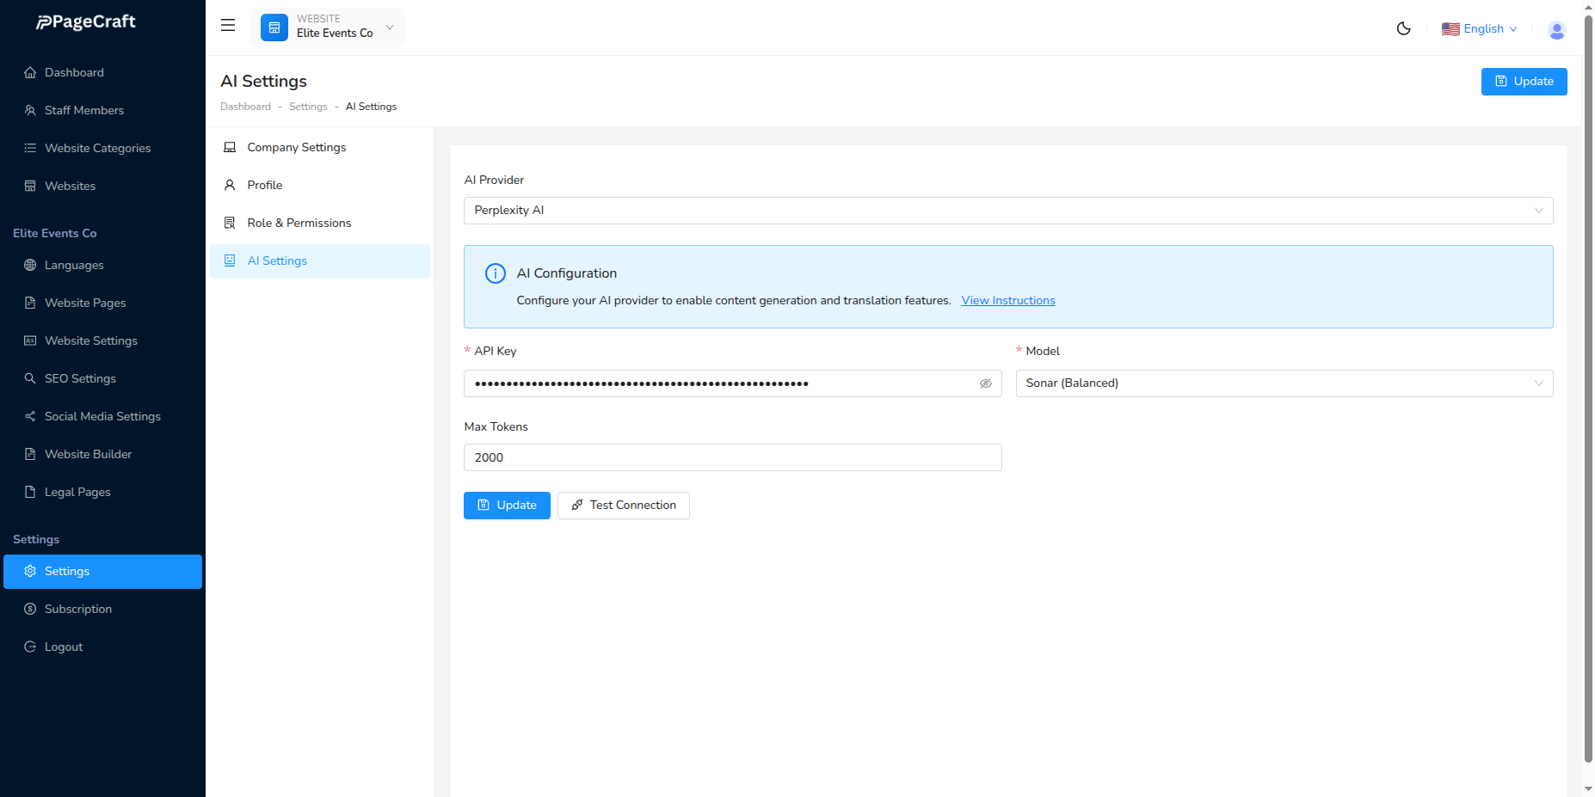This screenshot has width=1595, height=797.
Task: Click the Elite Events Co website icon
Action: tap(274, 28)
